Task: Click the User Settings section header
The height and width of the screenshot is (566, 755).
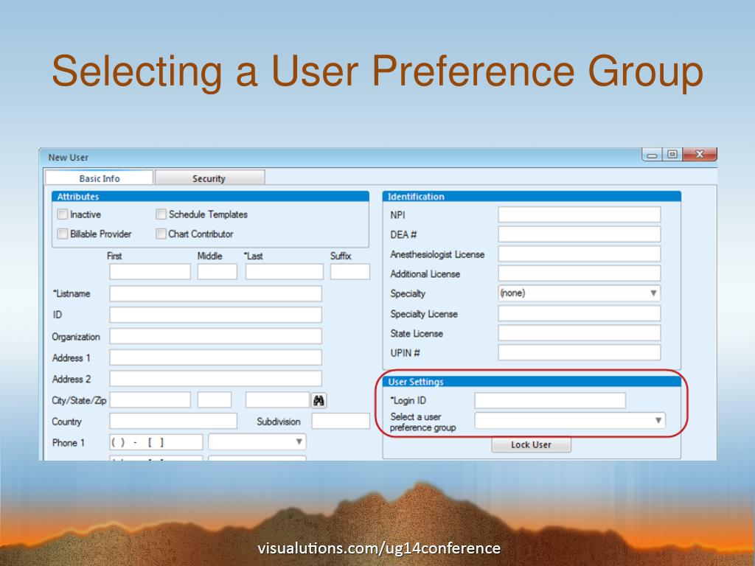Action: [532, 382]
